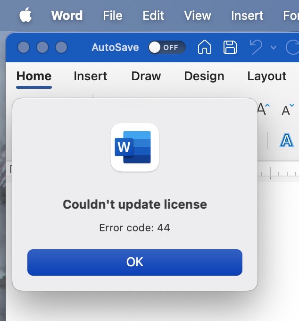The width and height of the screenshot is (299, 321).
Task: Click Decrease Font Size icon
Action: [288, 110]
